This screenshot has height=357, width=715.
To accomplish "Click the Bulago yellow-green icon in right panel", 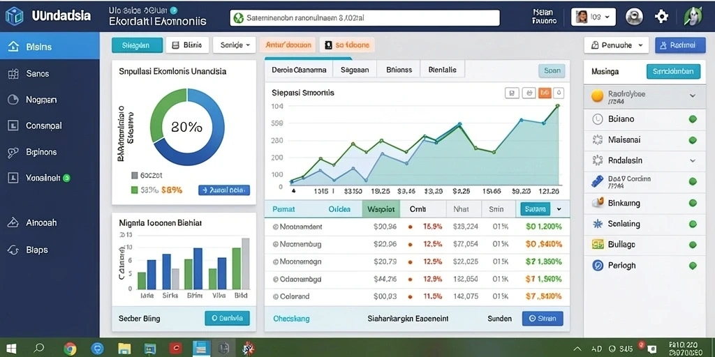I will (598, 245).
